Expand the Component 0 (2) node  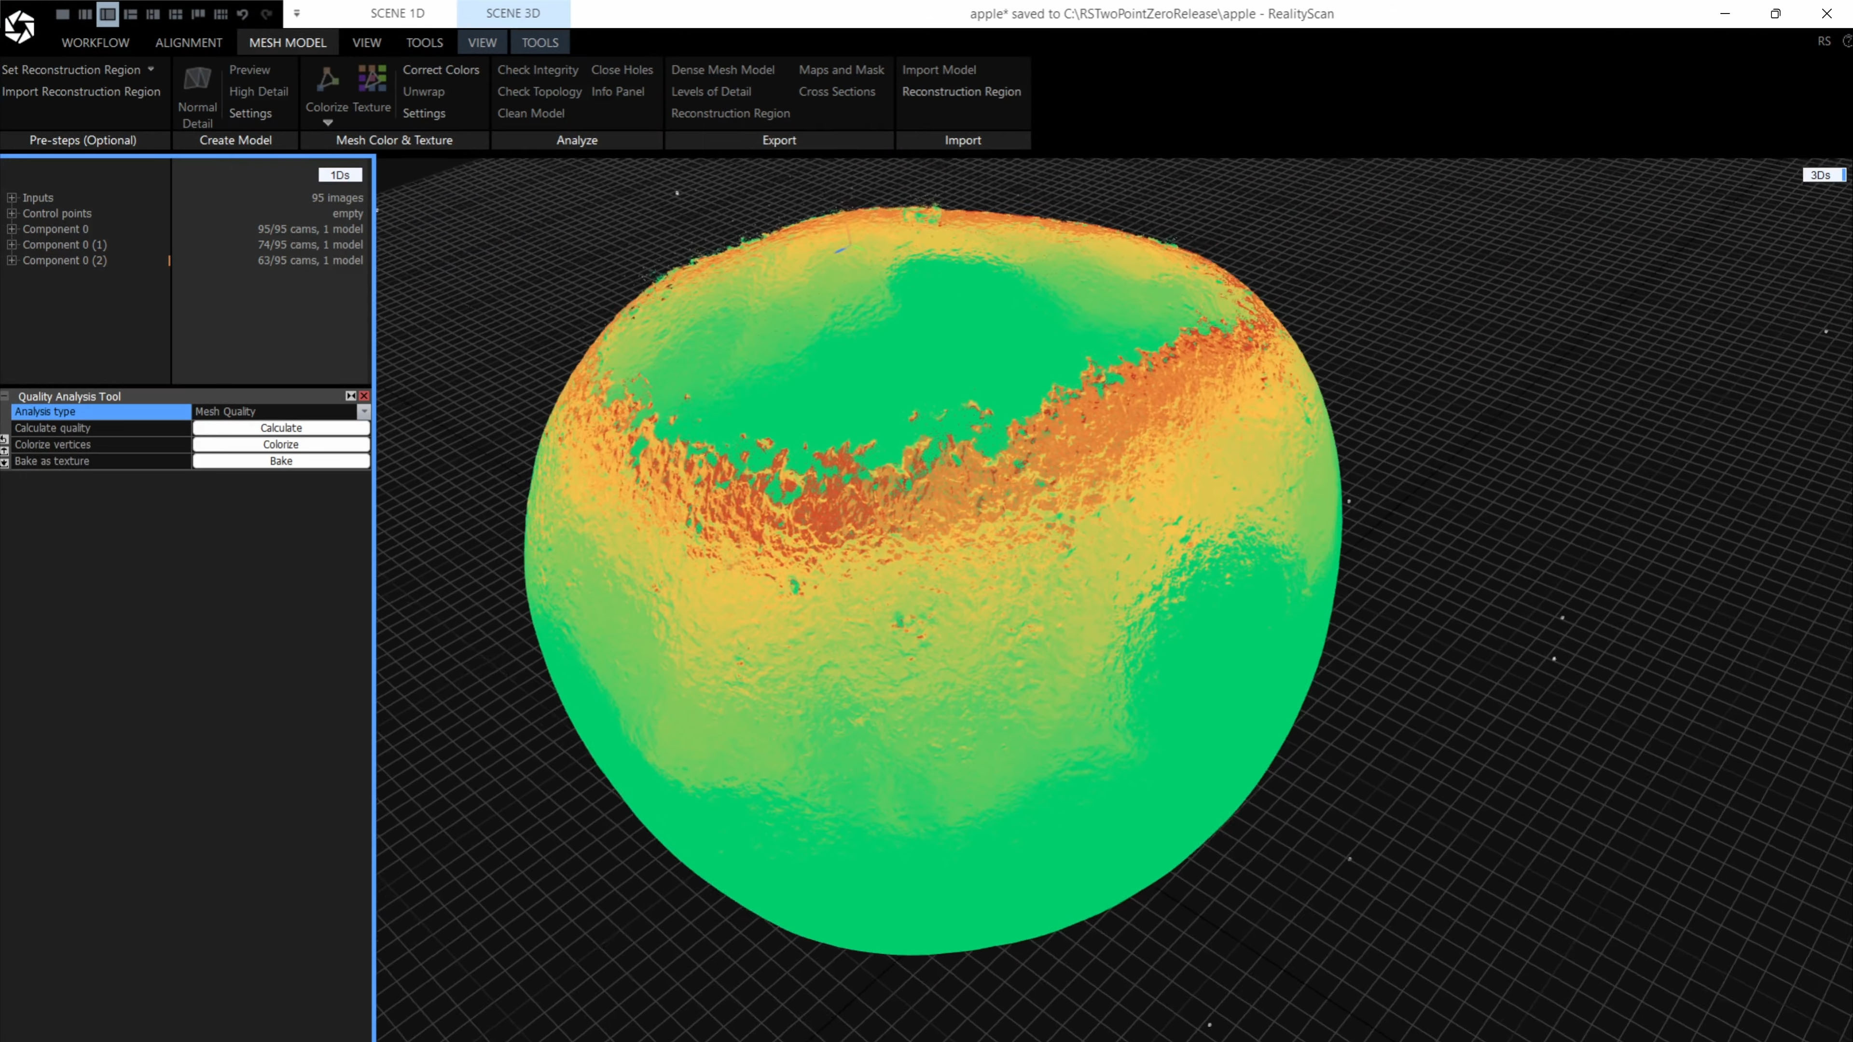coord(12,260)
